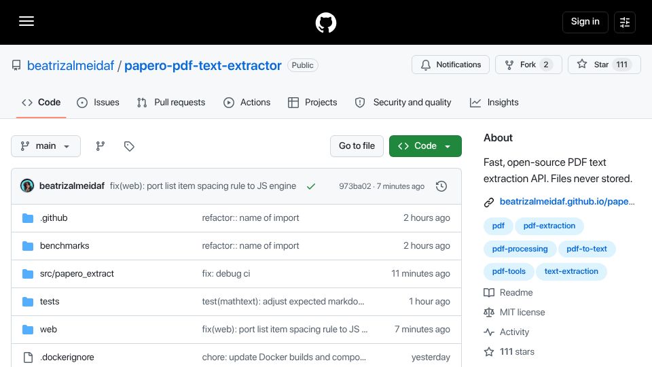This screenshot has width=652, height=367.
Task: Open the Actions tab
Action: coord(247,103)
